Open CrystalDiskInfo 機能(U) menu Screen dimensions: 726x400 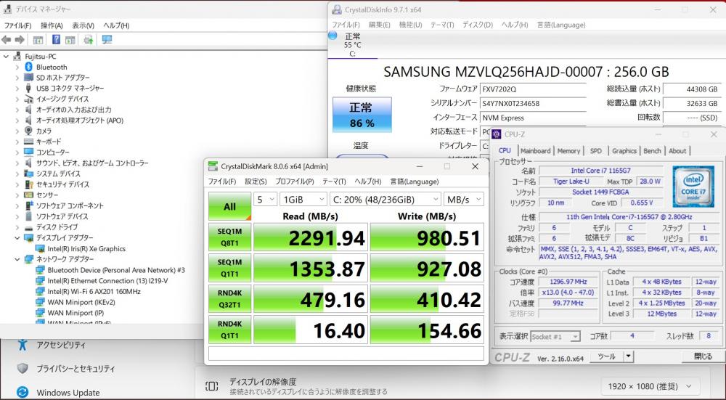[x=410, y=25]
